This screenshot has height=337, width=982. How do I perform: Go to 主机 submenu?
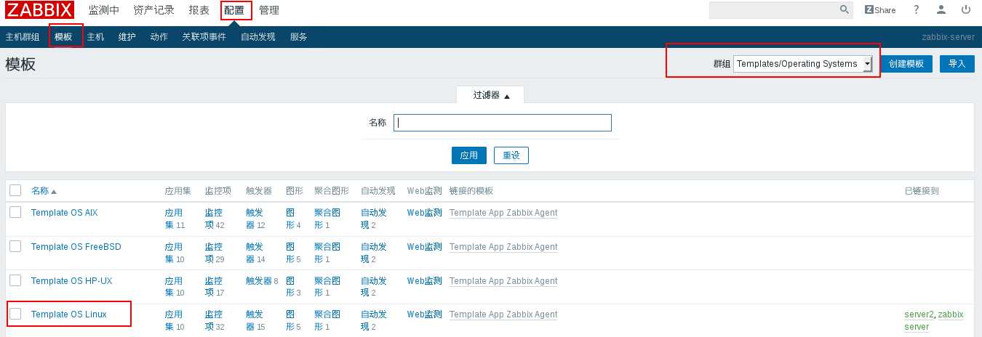tap(95, 37)
